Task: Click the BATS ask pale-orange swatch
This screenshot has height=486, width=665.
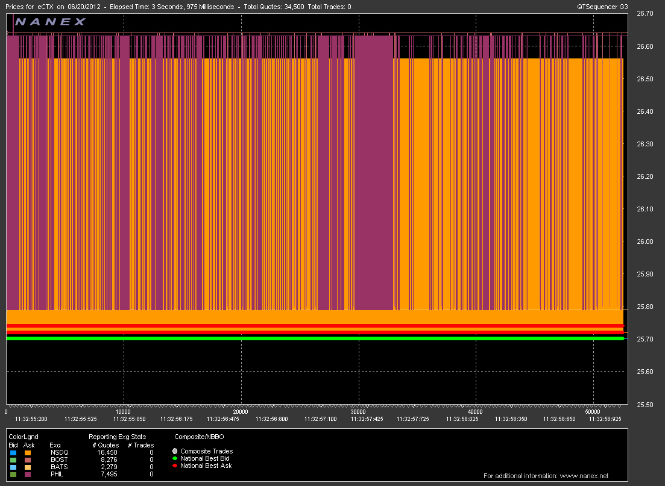Action: 28,467
